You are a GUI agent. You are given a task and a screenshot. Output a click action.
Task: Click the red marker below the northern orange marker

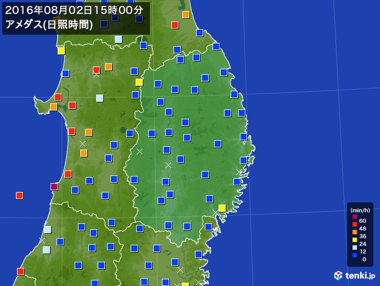point(175,25)
